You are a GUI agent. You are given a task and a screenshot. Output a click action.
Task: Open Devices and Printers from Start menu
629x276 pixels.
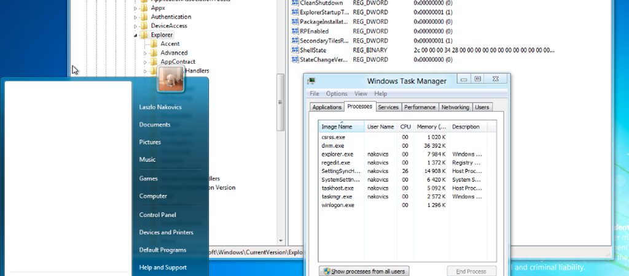(x=166, y=232)
